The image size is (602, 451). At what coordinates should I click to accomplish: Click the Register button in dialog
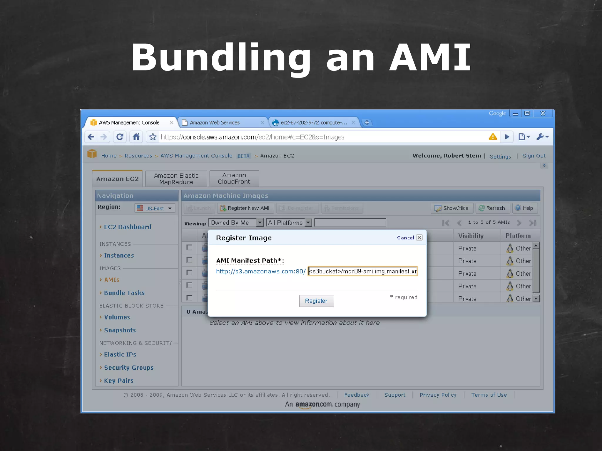pos(316,301)
